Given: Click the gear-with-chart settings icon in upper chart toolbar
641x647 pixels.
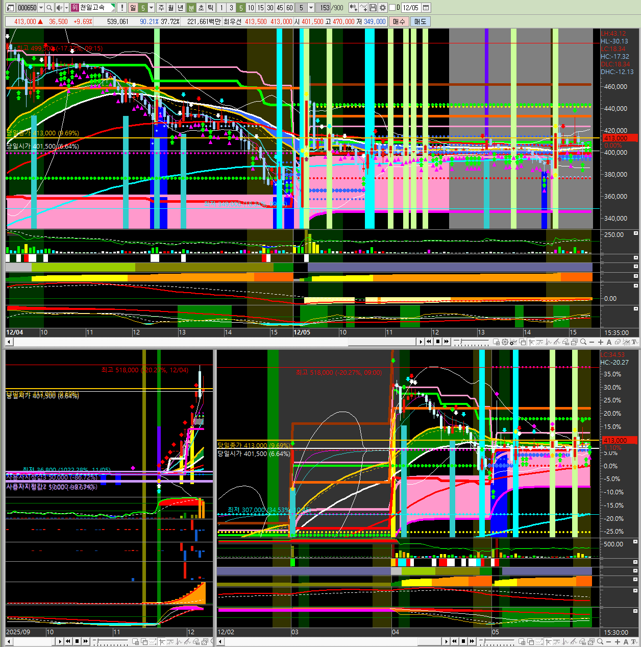Looking at the screenshot, I should [x=513, y=342].
